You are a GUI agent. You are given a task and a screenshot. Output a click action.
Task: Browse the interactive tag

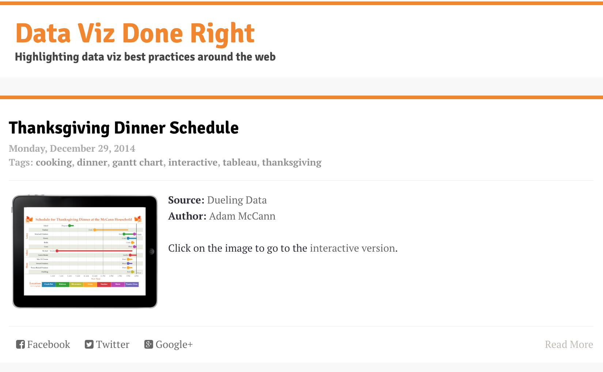pyautogui.click(x=193, y=162)
